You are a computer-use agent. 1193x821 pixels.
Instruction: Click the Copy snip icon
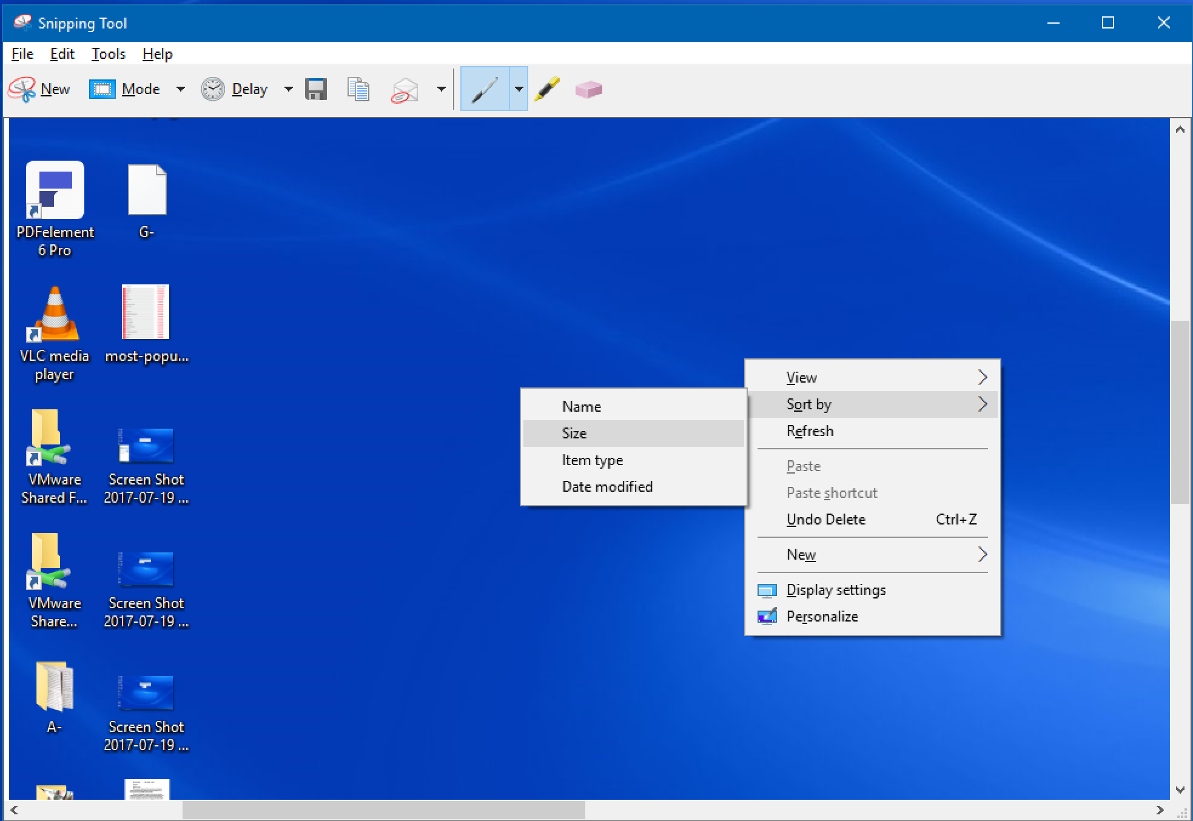click(x=358, y=89)
